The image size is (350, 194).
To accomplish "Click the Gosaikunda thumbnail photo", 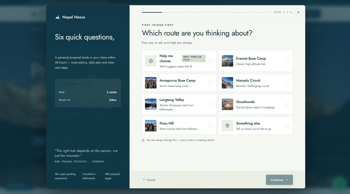I will [x=227, y=104].
